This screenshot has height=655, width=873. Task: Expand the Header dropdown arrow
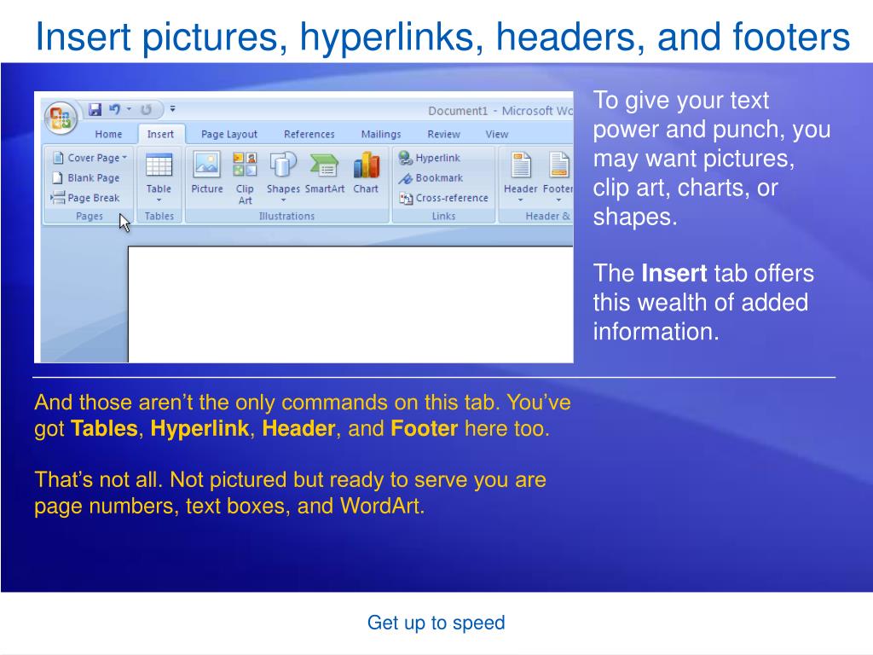click(x=521, y=200)
